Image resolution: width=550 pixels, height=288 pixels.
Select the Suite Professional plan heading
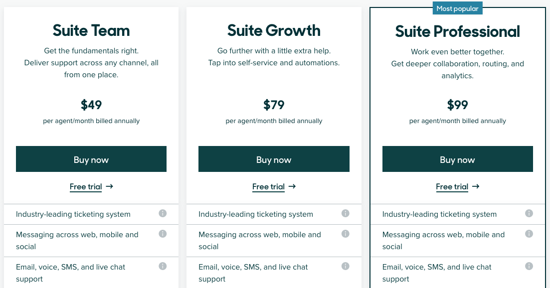click(x=457, y=31)
